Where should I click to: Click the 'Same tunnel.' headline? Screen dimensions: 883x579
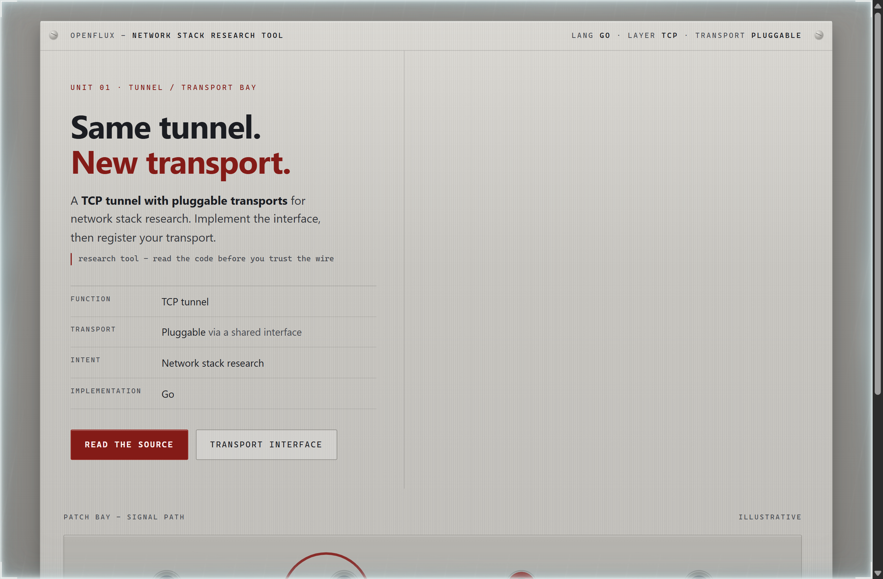[x=166, y=128]
